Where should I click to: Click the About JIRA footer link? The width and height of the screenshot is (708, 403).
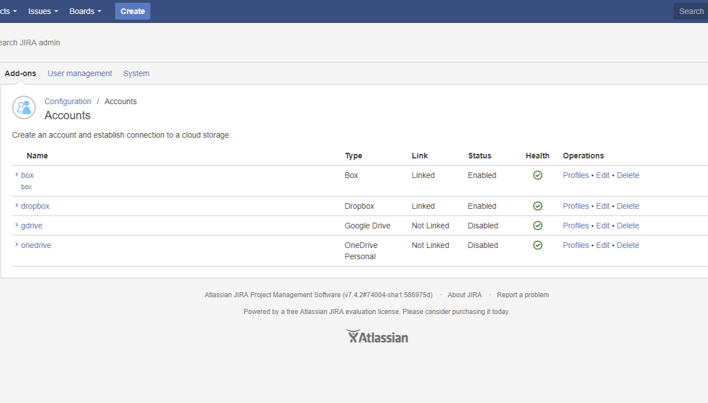pyautogui.click(x=465, y=295)
